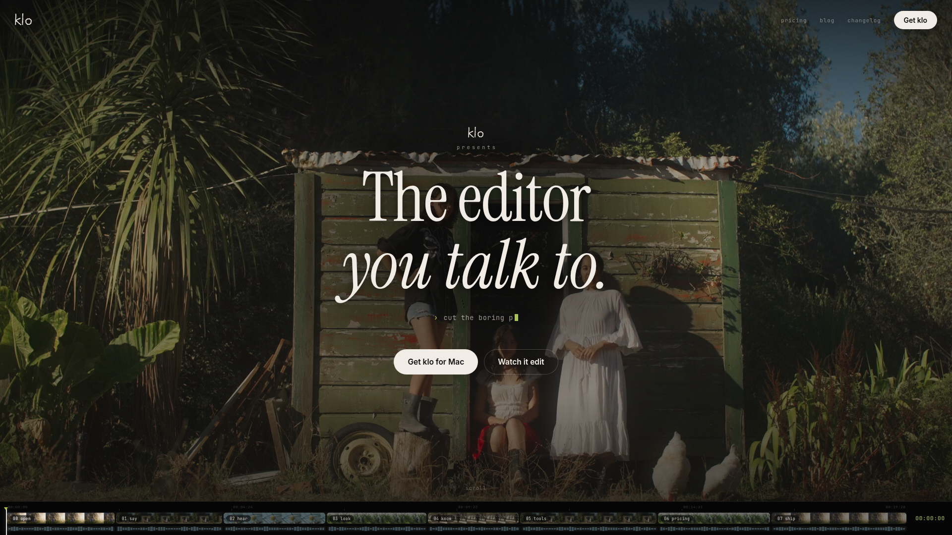This screenshot has height=535, width=952.
Task: Select the '02 hear' timeline clip
Action: tap(275, 518)
